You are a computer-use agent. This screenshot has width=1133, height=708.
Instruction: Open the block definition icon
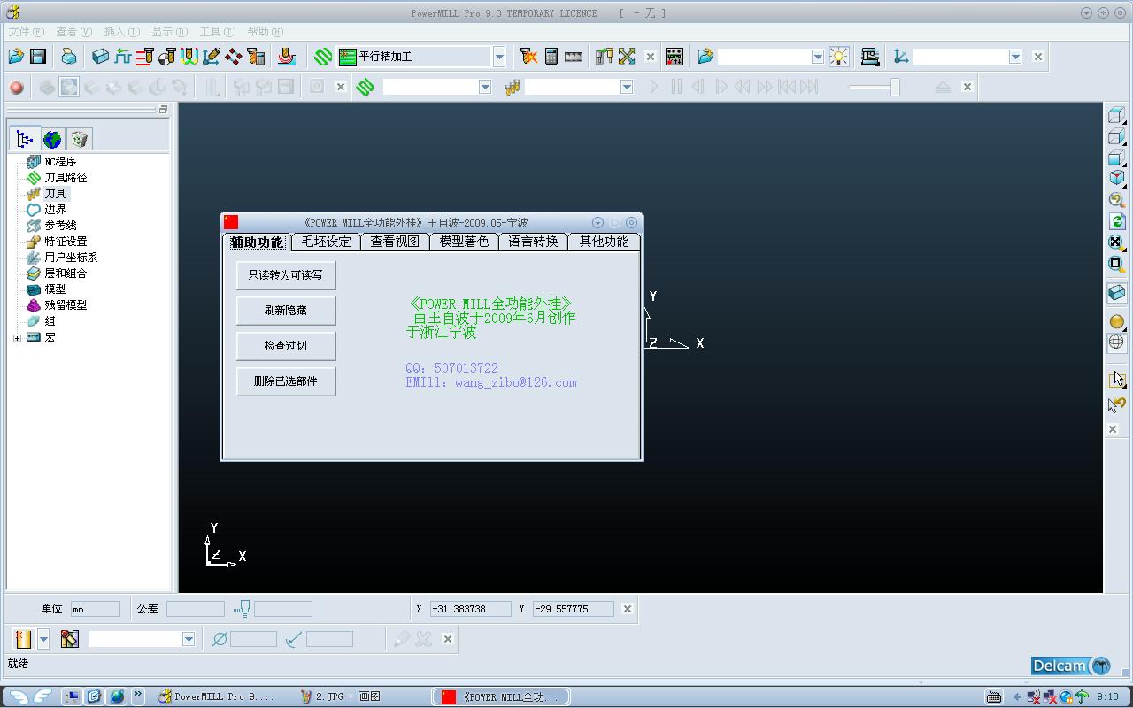pyautogui.click(x=100, y=57)
